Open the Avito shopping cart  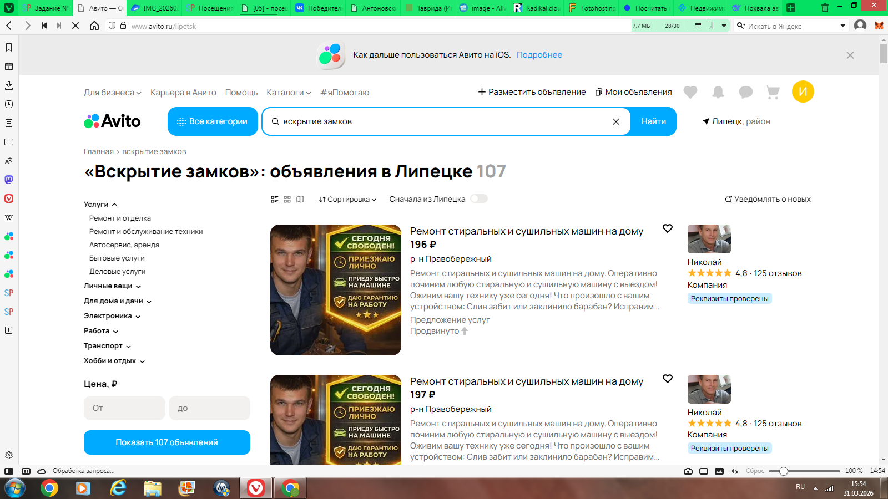pyautogui.click(x=773, y=92)
